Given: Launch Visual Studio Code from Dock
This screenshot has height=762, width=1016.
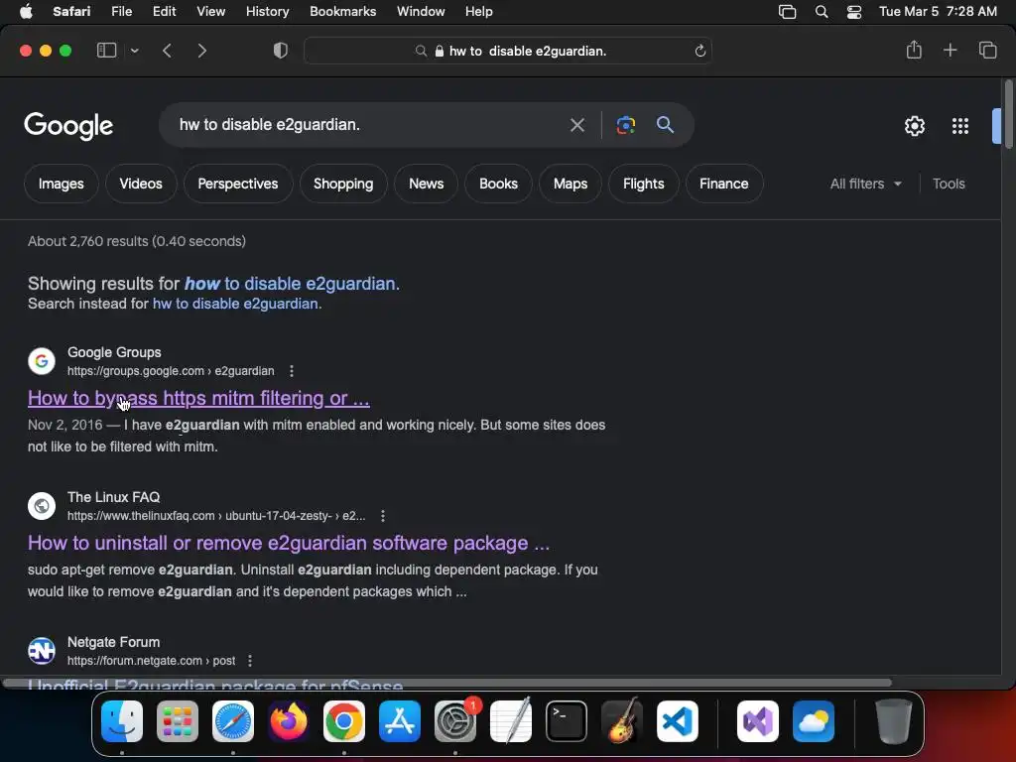Looking at the screenshot, I should (x=677, y=721).
